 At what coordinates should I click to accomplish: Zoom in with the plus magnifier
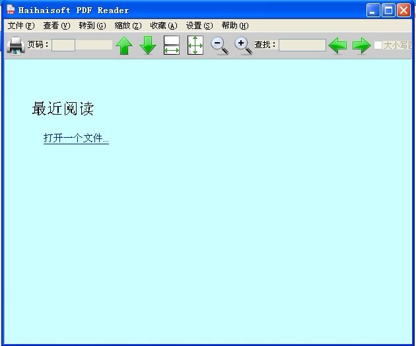(x=243, y=45)
